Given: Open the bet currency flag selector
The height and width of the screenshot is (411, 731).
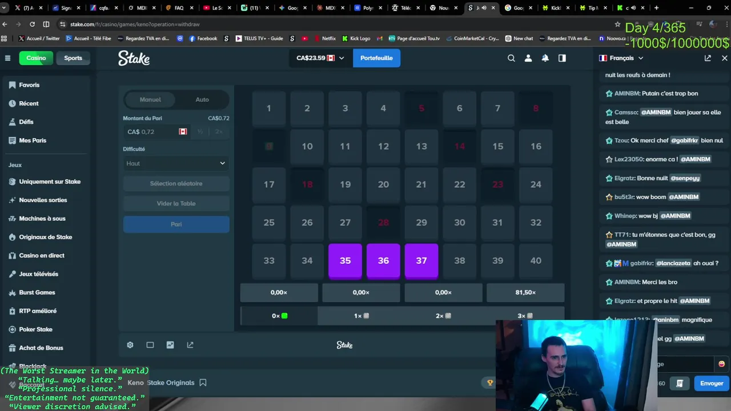Looking at the screenshot, I should [183, 132].
